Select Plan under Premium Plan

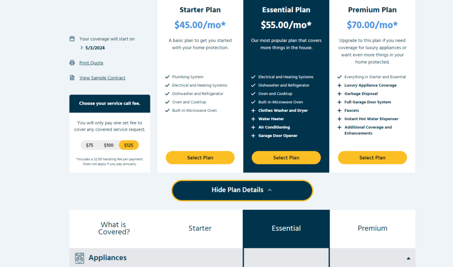[372, 158]
